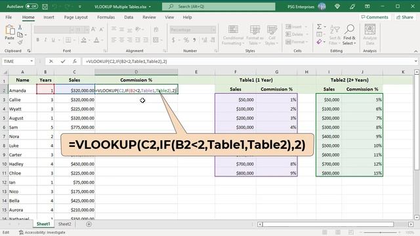The image size is (420, 236).
Task: Open Sort & Filter menu
Action: [335, 35]
